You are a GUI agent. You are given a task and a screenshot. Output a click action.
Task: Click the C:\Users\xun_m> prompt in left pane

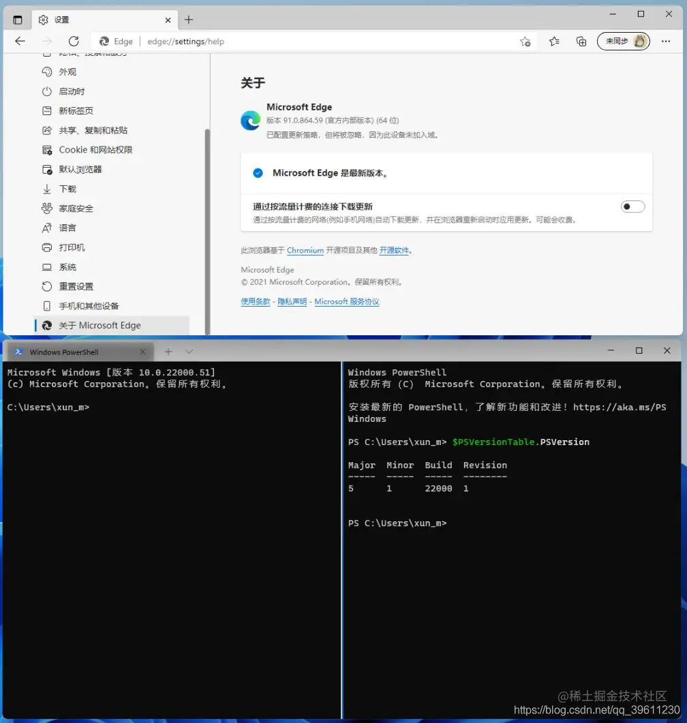(x=48, y=407)
